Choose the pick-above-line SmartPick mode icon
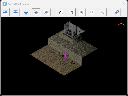The image size is (128, 96). click(15, 12)
